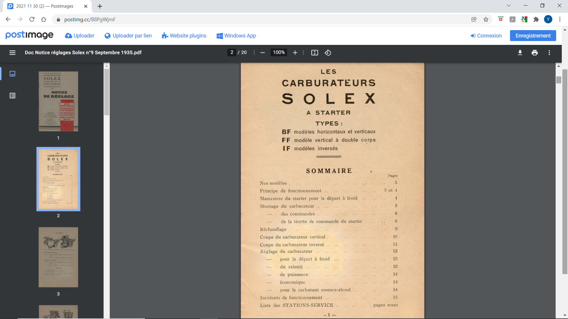Click the 100% zoom level field
The image size is (568, 319).
[x=279, y=53]
